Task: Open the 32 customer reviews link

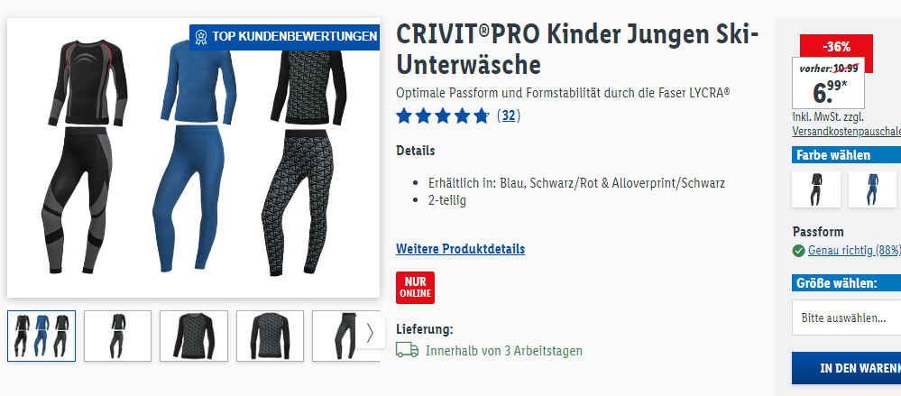Action: coord(509,115)
